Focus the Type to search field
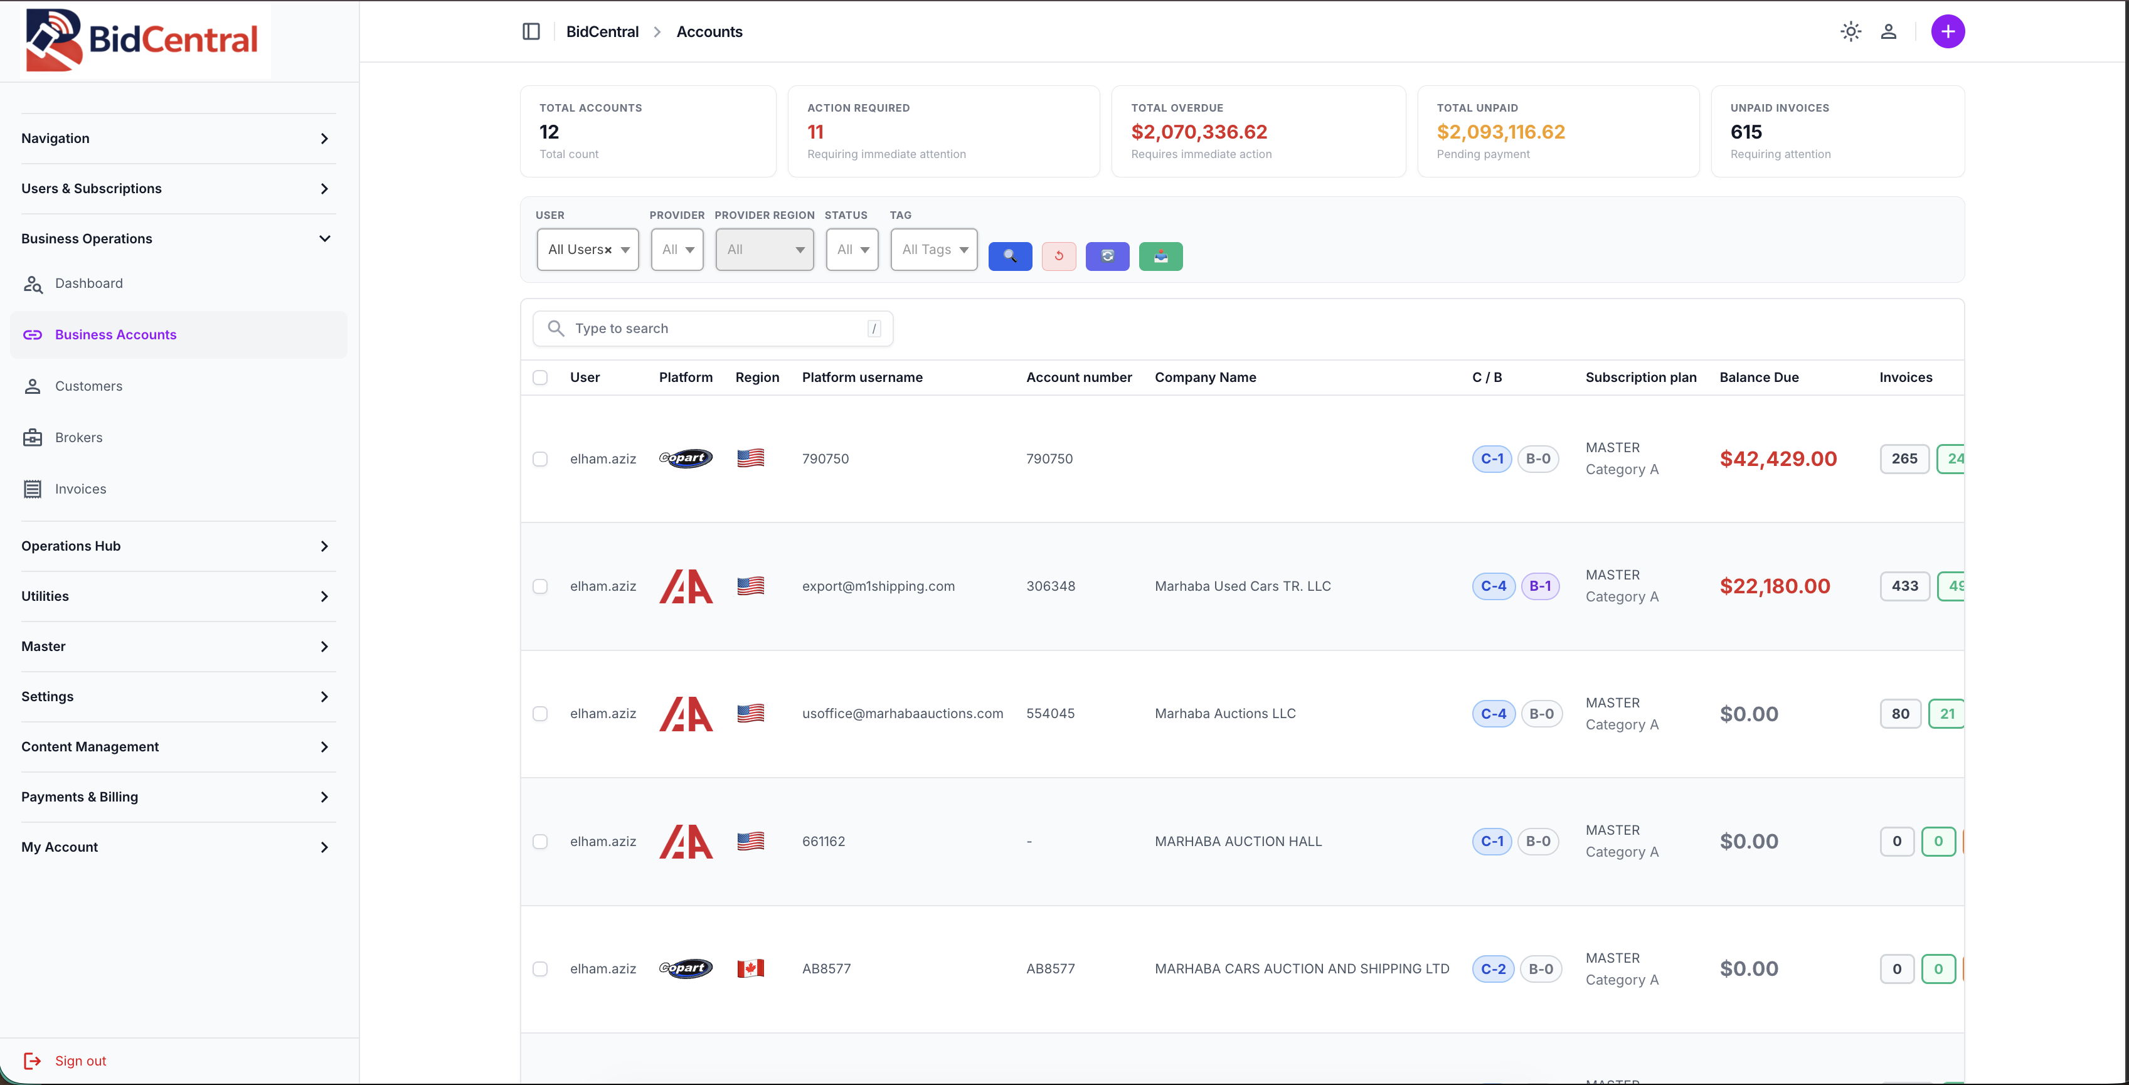Viewport: 2129px width, 1085px height. 713,328
